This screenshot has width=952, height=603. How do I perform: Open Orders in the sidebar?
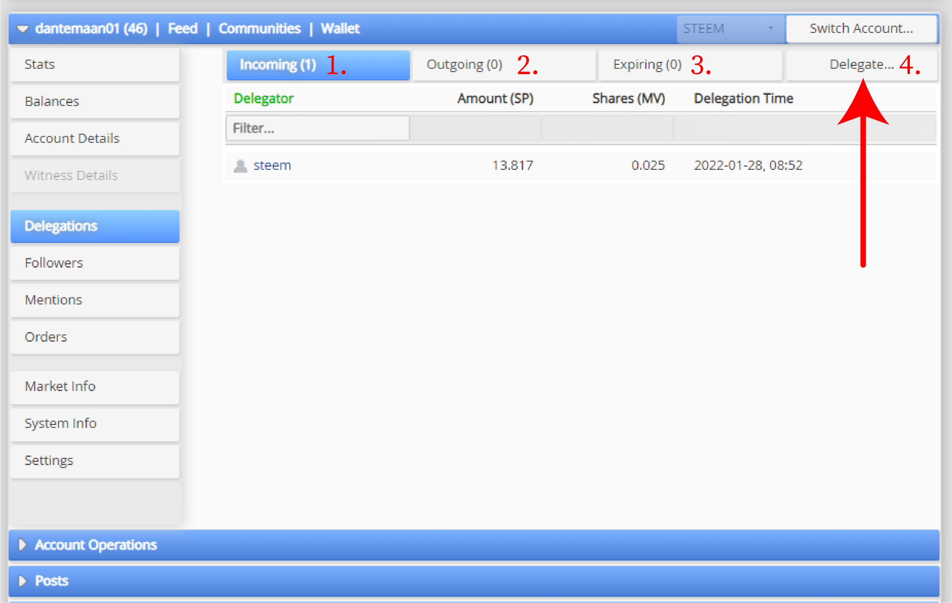95,337
